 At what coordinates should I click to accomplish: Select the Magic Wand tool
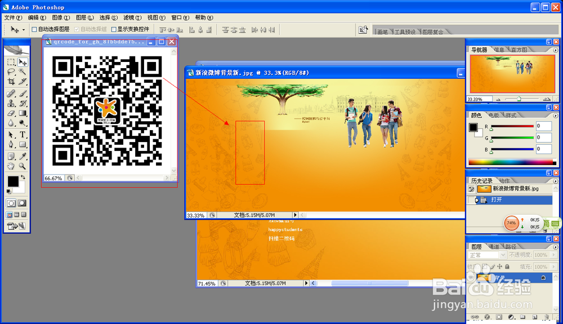point(23,72)
